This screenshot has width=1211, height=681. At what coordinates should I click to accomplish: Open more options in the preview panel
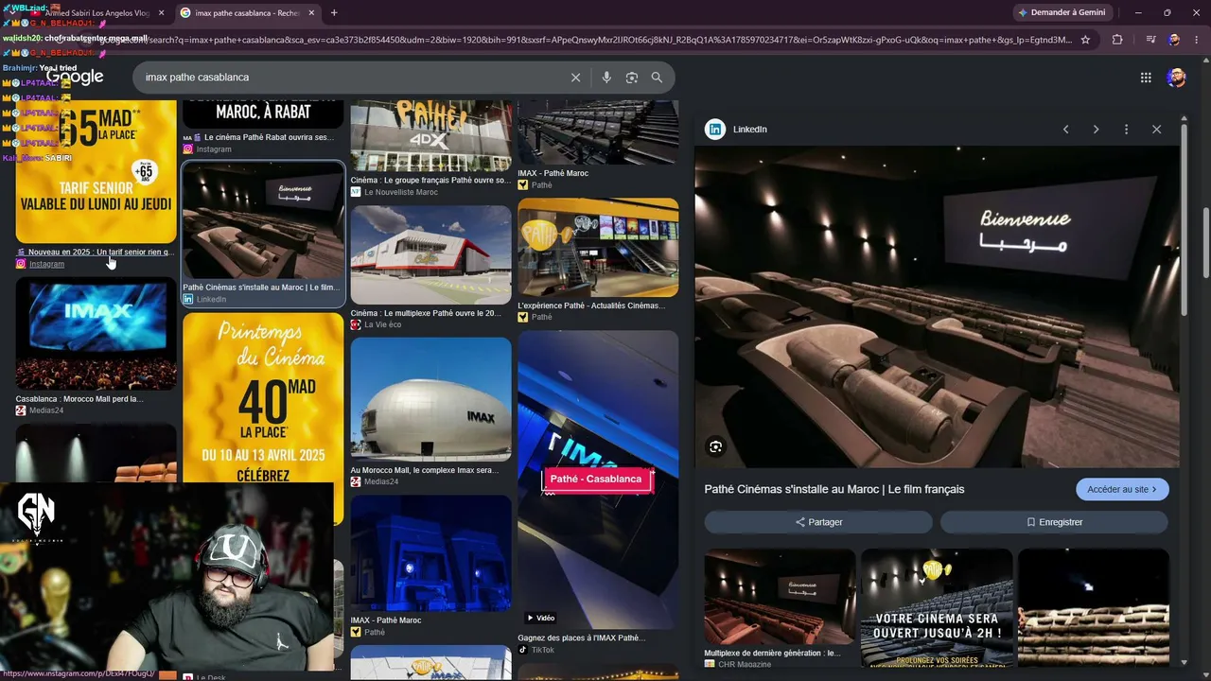(x=1126, y=130)
